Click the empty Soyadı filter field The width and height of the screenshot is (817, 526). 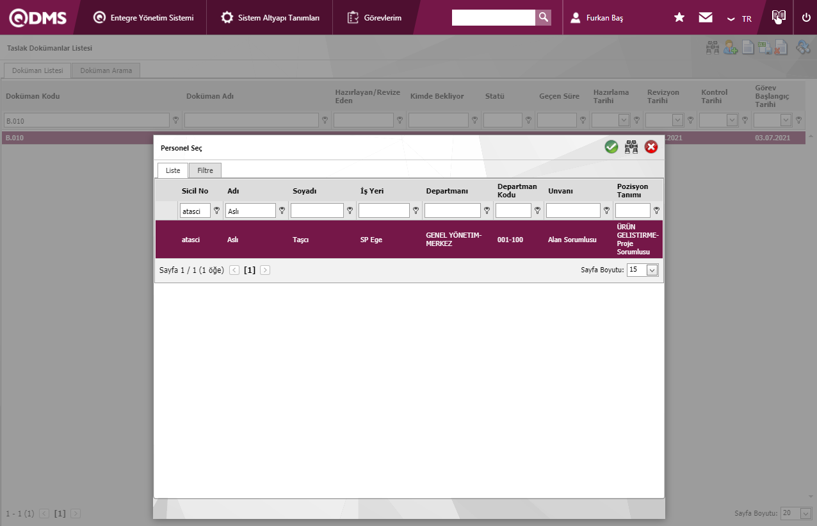[317, 210]
